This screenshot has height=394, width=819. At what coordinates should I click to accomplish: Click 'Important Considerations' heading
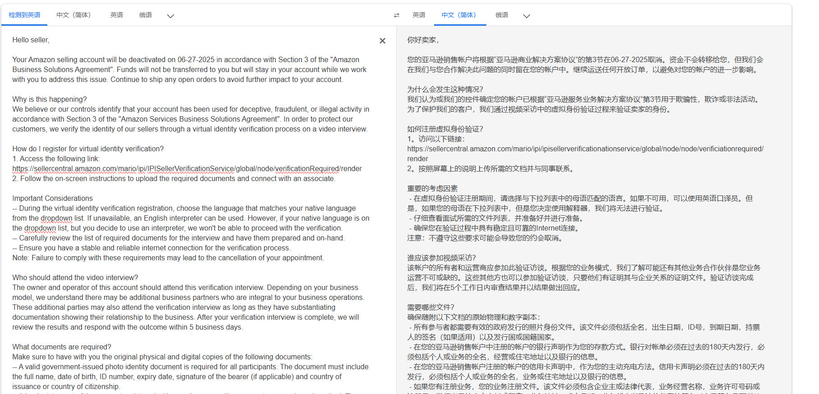click(52, 199)
